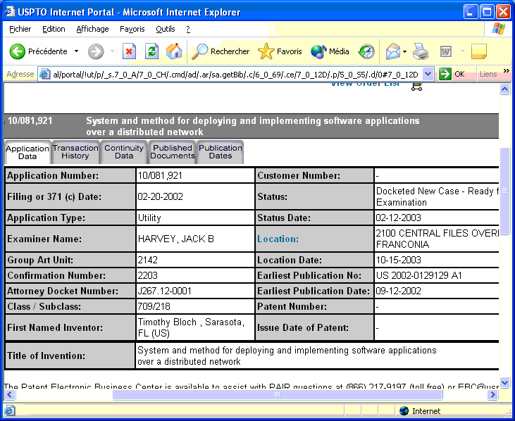Open the ? help menu
The width and height of the screenshot is (515, 421).
point(188,29)
